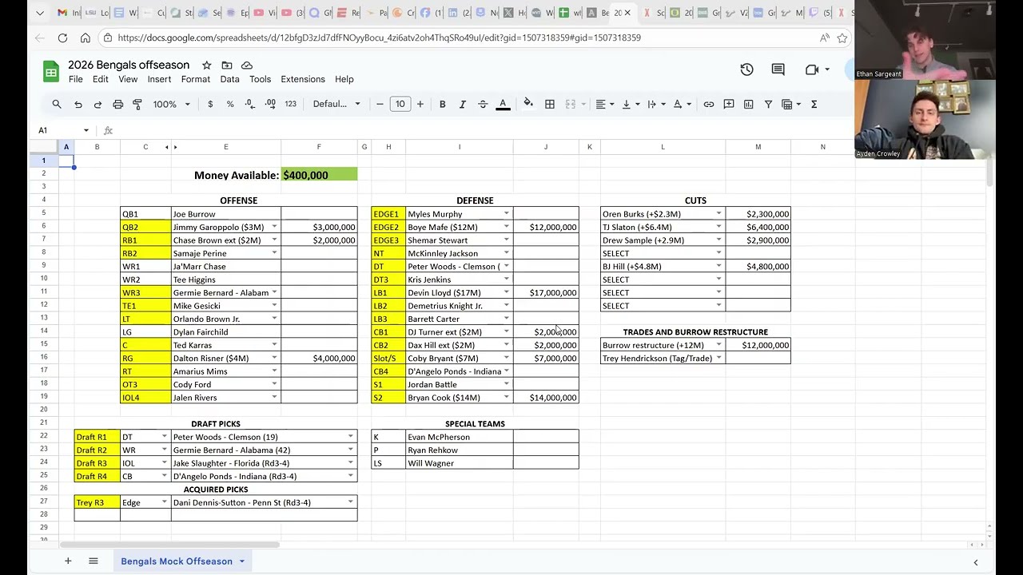Open version history clock icon
Image resolution: width=1023 pixels, height=575 pixels.
click(x=746, y=69)
